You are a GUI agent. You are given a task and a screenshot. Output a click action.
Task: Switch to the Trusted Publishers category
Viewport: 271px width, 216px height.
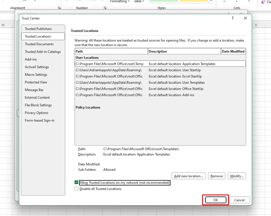pyautogui.click(x=38, y=29)
